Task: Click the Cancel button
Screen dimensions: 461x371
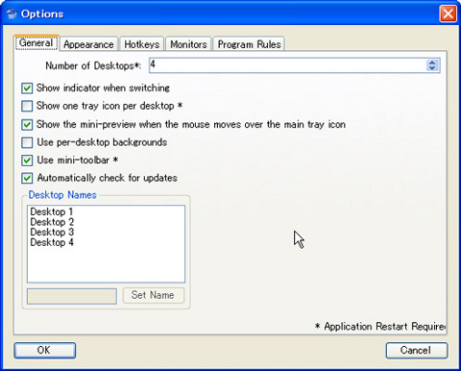Action: (x=417, y=350)
